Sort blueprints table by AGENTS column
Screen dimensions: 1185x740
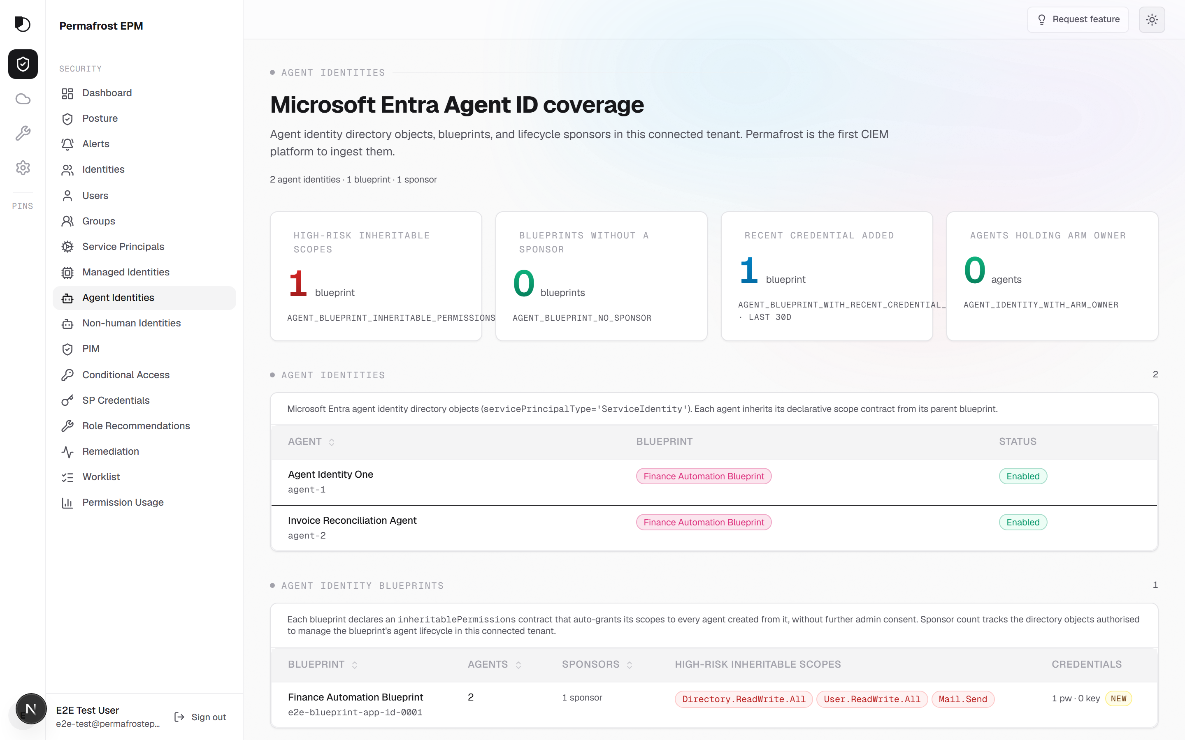coord(495,665)
